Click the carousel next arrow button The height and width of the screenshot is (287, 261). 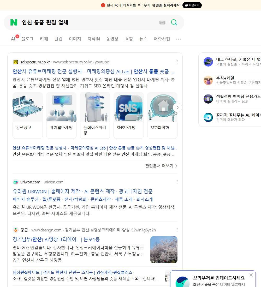[x=177, y=107]
